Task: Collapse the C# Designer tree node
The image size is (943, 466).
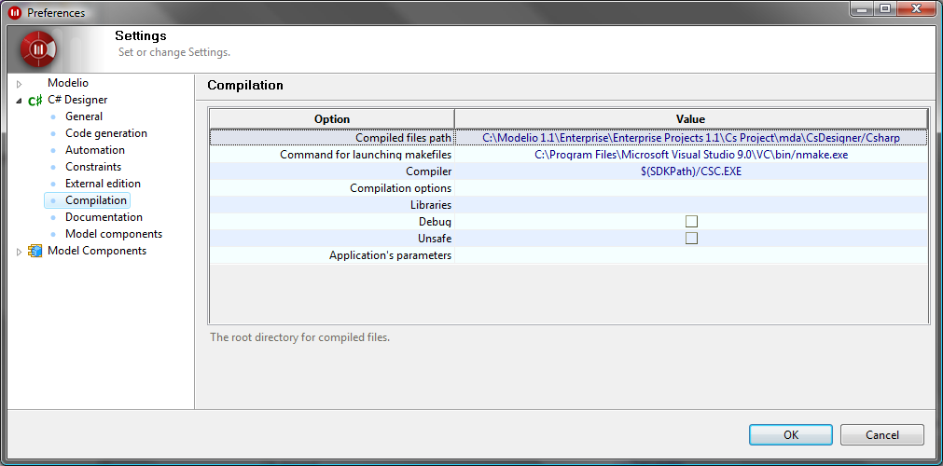Action: [x=20, y=101]
